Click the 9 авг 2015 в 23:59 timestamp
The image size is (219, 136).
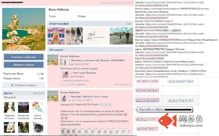click(78, 64)
